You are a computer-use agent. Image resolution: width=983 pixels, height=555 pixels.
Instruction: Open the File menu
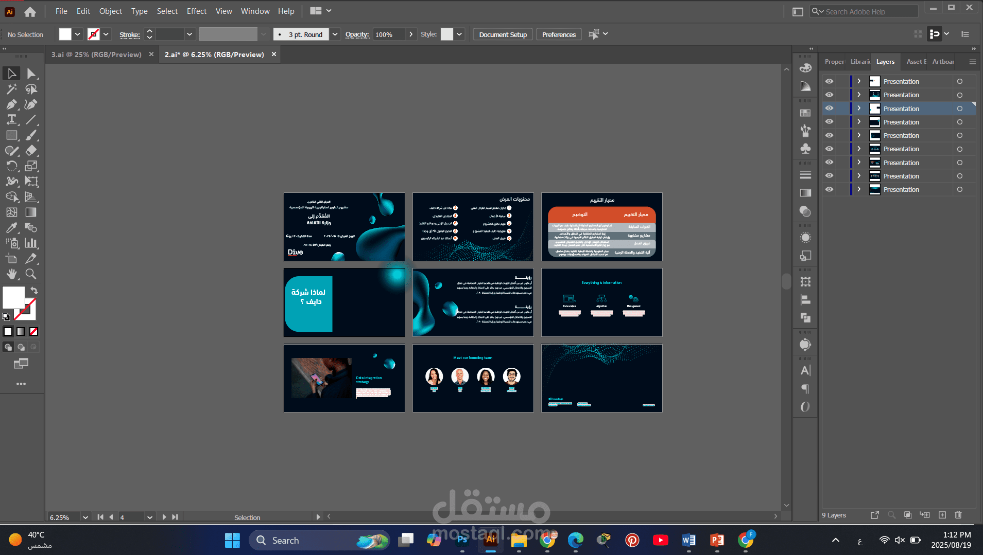coord(61,11)
